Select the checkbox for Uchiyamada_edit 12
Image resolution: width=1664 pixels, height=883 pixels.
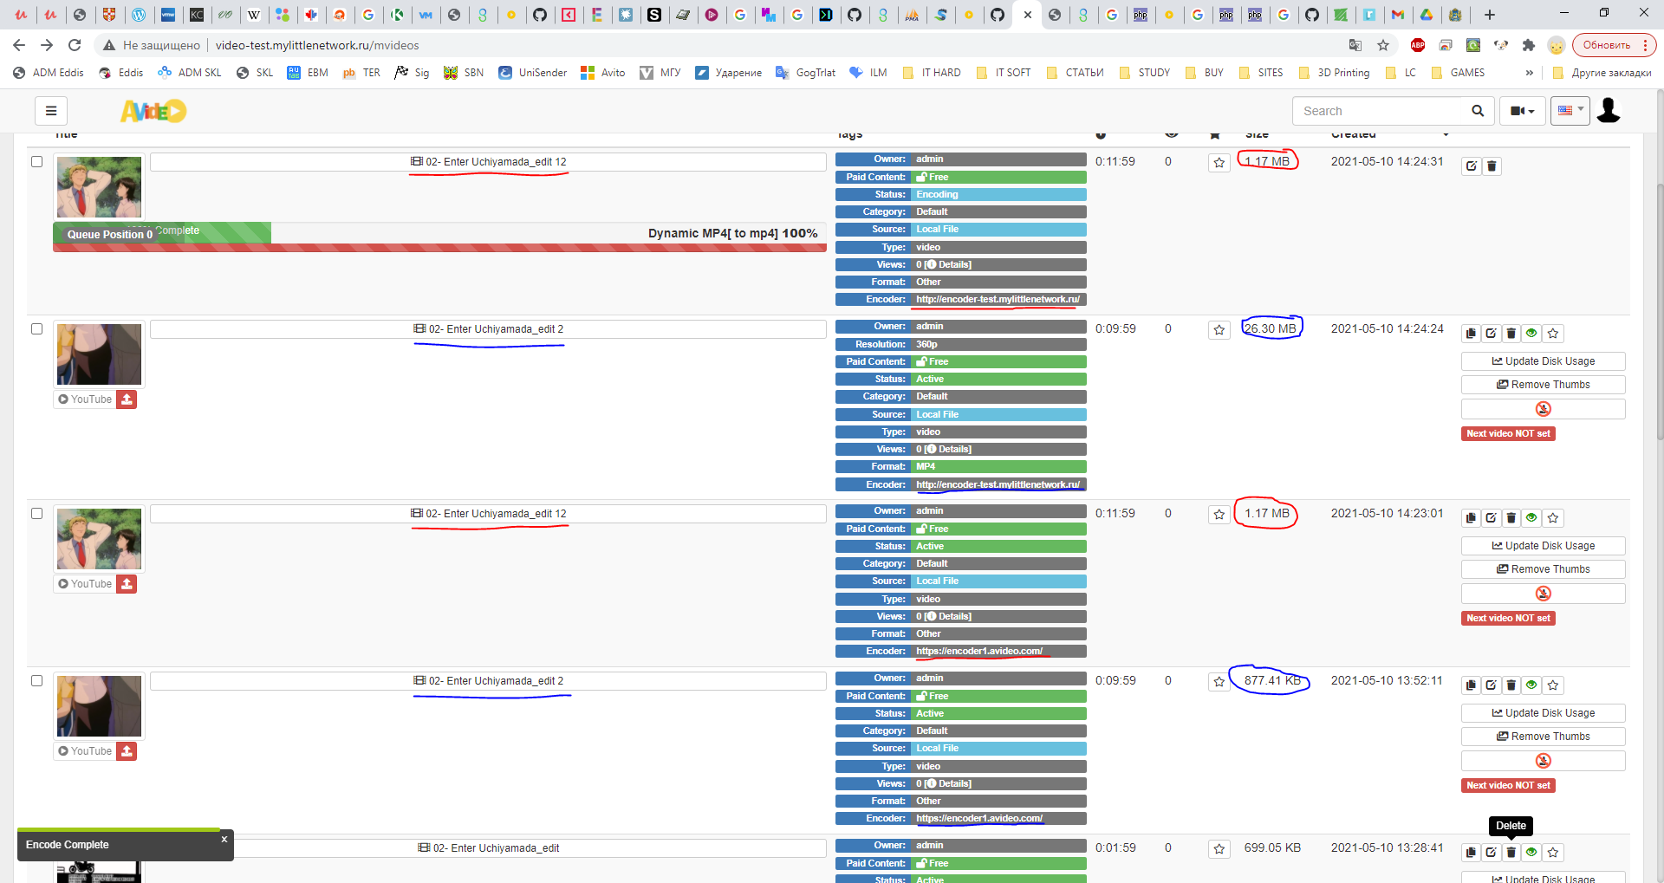click(x=36, y=161)
